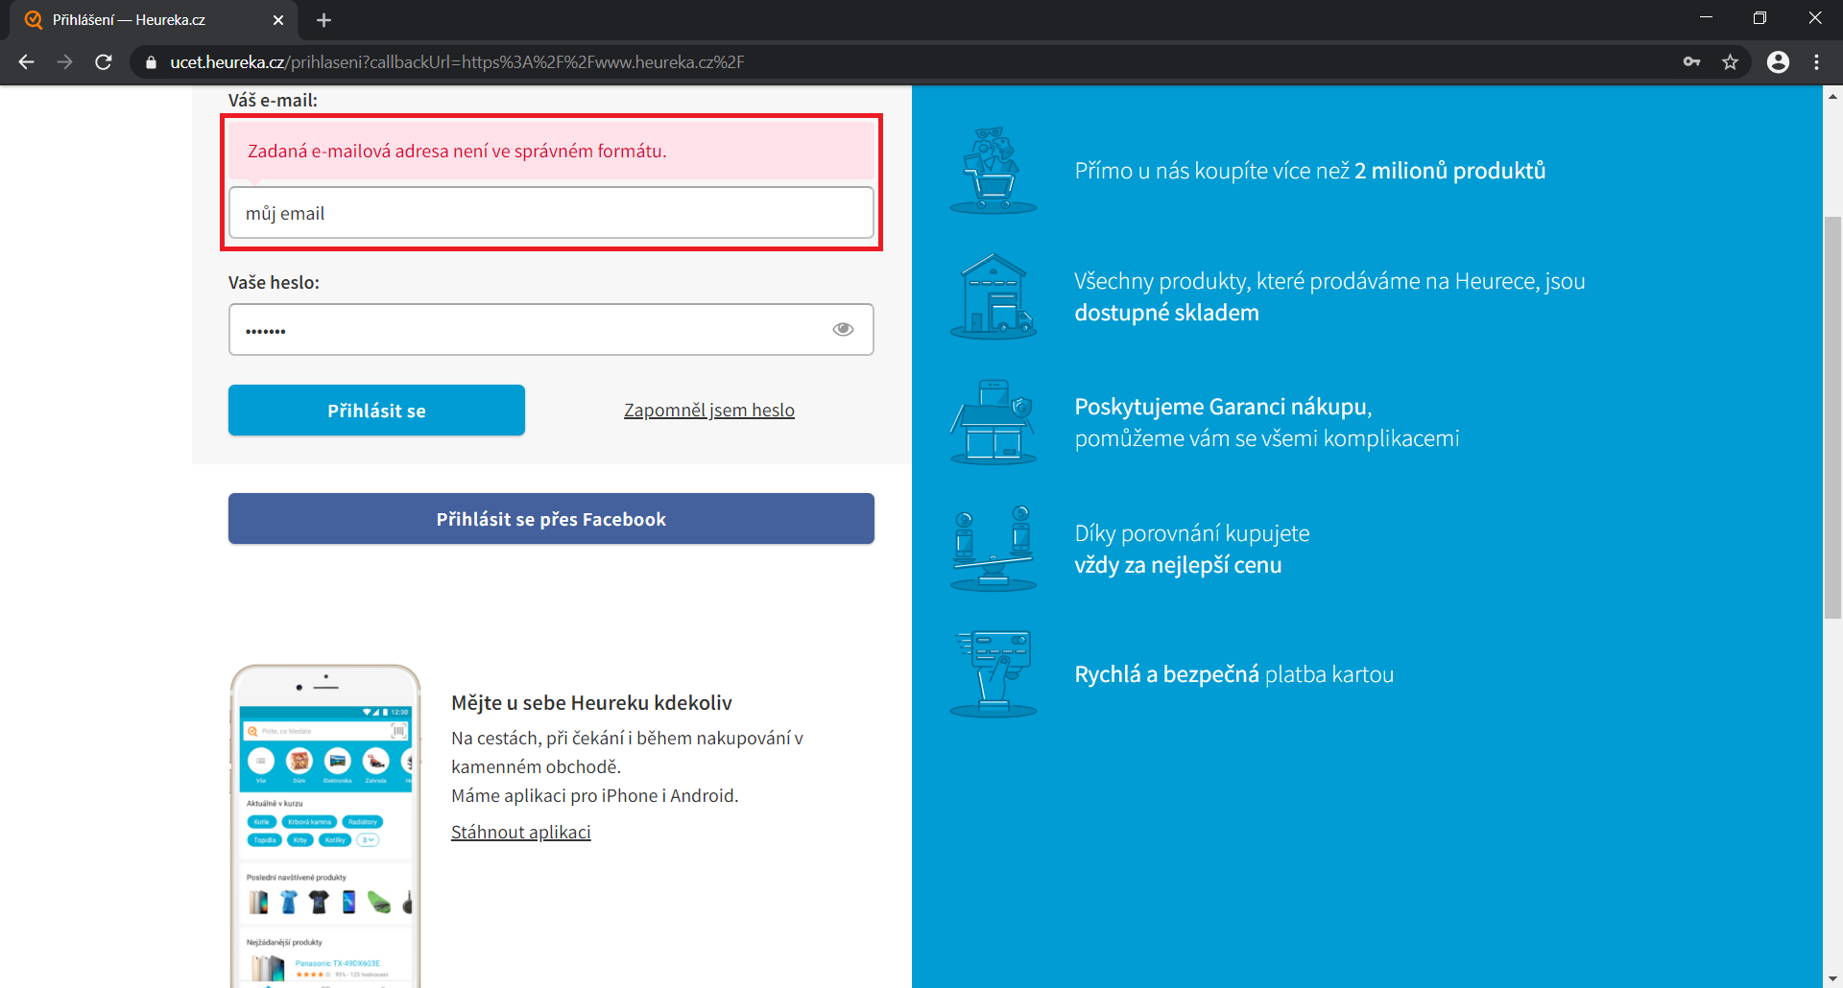Go back to the previous page
Image resolution: width=1843 pixels, height=988 pixels.
(x=26, y=62)
